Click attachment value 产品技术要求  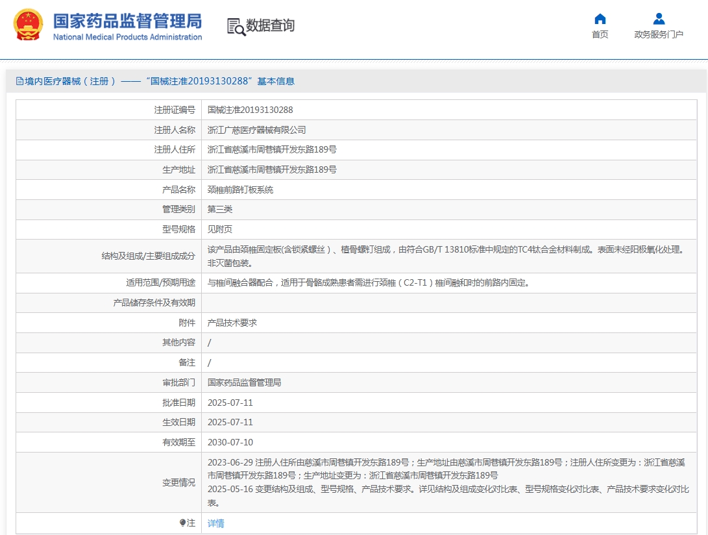tap(232, 323)
